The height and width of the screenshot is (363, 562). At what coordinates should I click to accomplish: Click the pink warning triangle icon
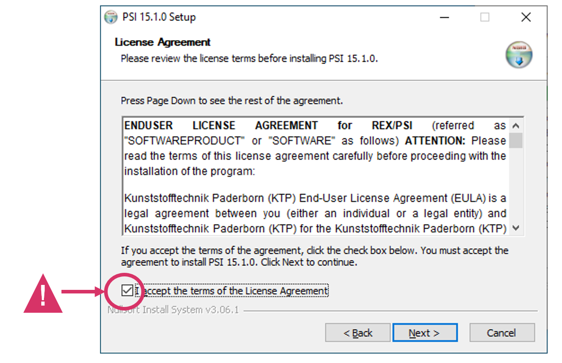coord(43,293)
